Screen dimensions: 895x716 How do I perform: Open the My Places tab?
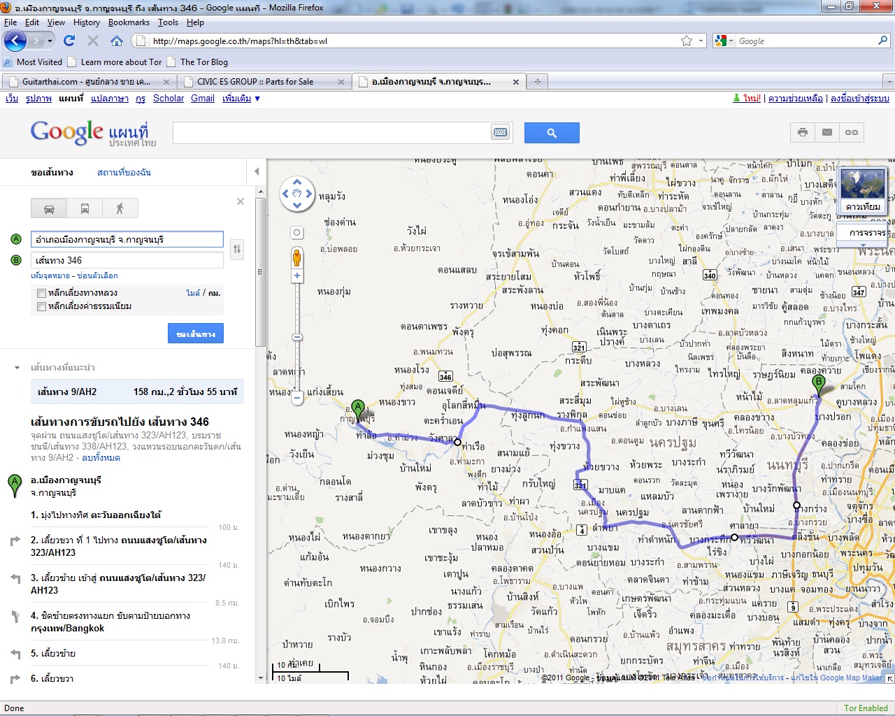(124, 172)
